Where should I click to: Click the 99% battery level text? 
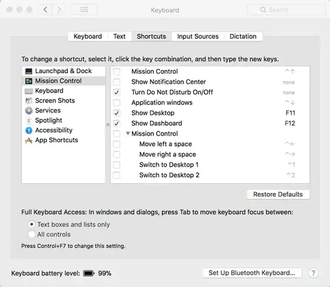pyautogui.click(x=105, y=274)
